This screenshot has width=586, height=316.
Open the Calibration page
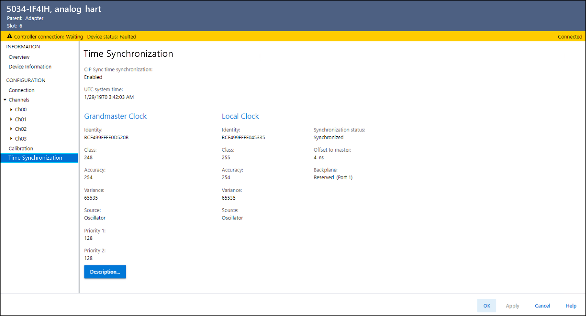pyautogui.click(x=21, y=149)
